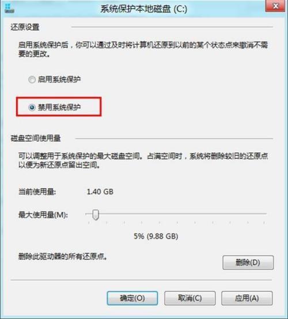Click the far right end of usage slider track
The image size is (288, 319).
pos(266,214)
